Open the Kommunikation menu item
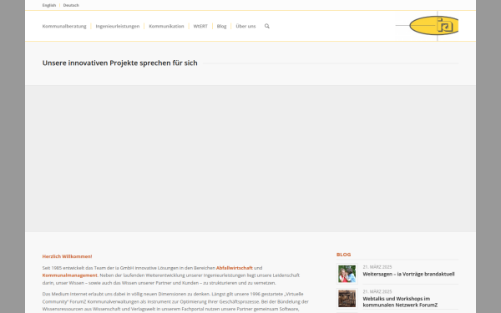 coord(166,26)
